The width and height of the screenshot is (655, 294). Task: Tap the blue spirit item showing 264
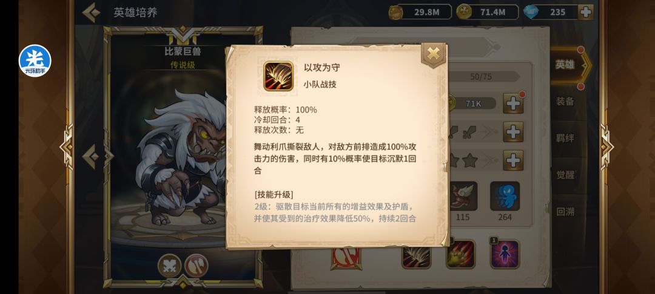point(505,196)
